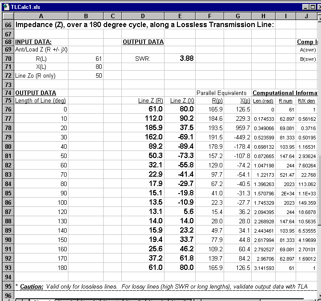The width and height of the screenshot is (321, 301).
Task: Select row 93 header
Action: (8, 268)
